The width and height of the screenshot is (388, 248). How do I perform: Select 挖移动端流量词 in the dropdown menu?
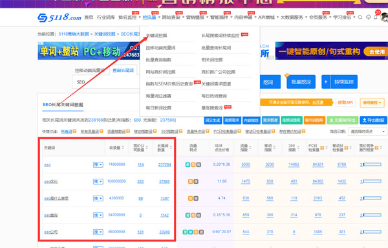coord(160,47)
